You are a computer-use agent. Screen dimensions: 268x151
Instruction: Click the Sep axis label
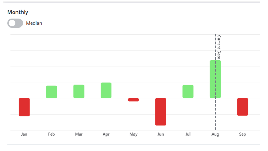point(243,134)
